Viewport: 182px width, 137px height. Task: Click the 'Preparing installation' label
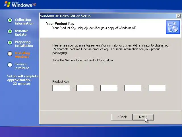pyautogui.click(x=24, y=44)
